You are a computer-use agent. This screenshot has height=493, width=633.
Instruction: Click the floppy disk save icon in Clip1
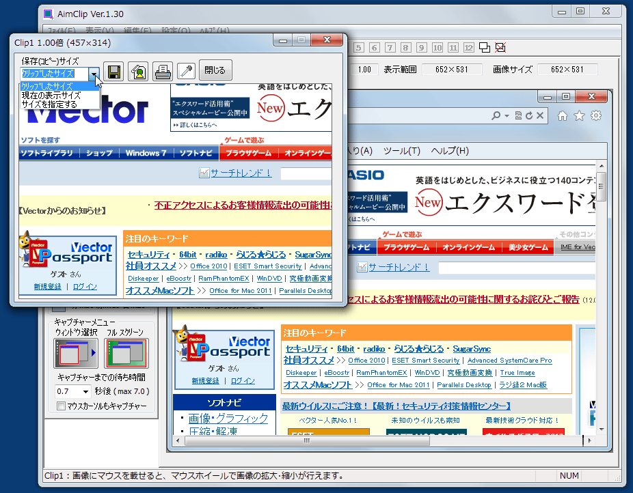(x=114, y=71)
